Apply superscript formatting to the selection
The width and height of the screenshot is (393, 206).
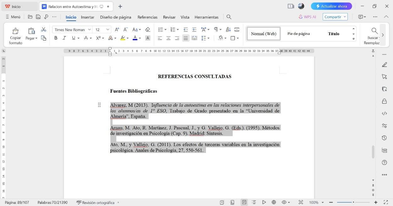pyautogui.click(x=97, y=38)
